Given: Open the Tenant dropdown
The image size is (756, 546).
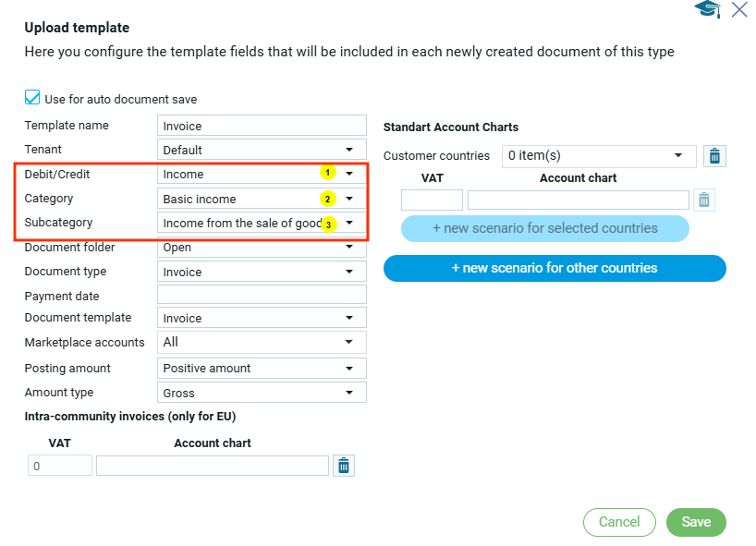Looking at the screenshot, I should [262, 150].
